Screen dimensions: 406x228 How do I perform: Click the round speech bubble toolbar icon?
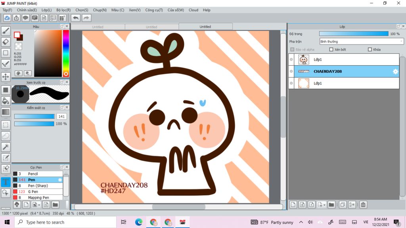tap(25, 18)
